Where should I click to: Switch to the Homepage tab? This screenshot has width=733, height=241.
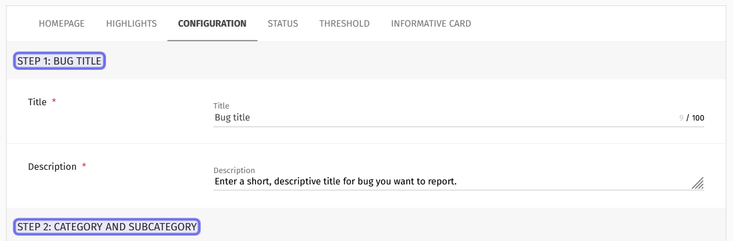click(x=62, y=23)
